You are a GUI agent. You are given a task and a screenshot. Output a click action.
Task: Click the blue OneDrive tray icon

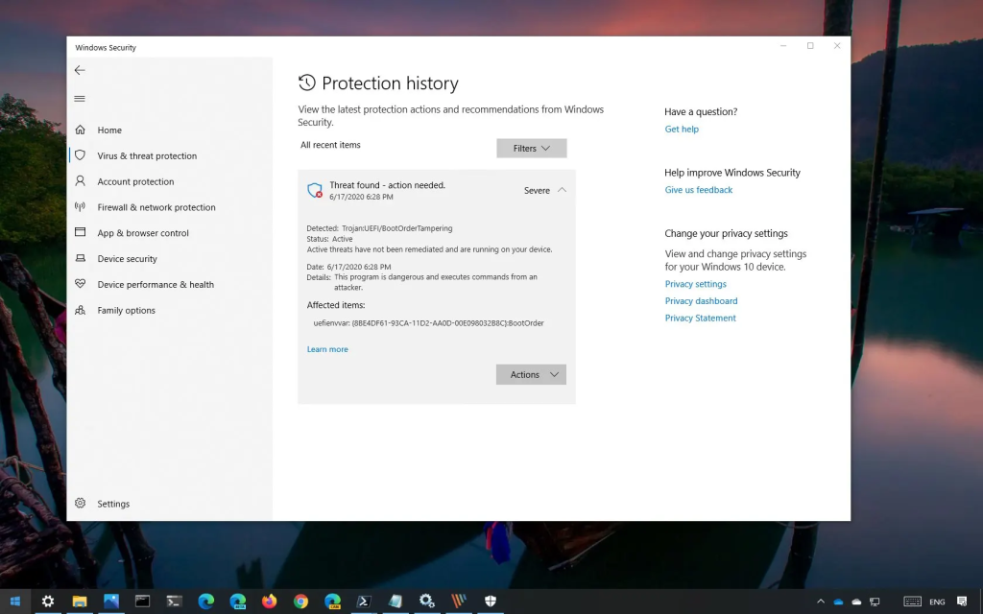click(838, 602)
